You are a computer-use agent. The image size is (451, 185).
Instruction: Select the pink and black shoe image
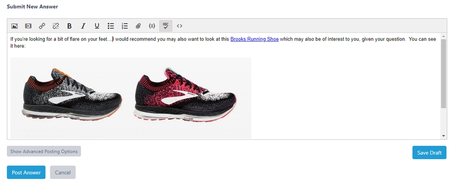185,94
